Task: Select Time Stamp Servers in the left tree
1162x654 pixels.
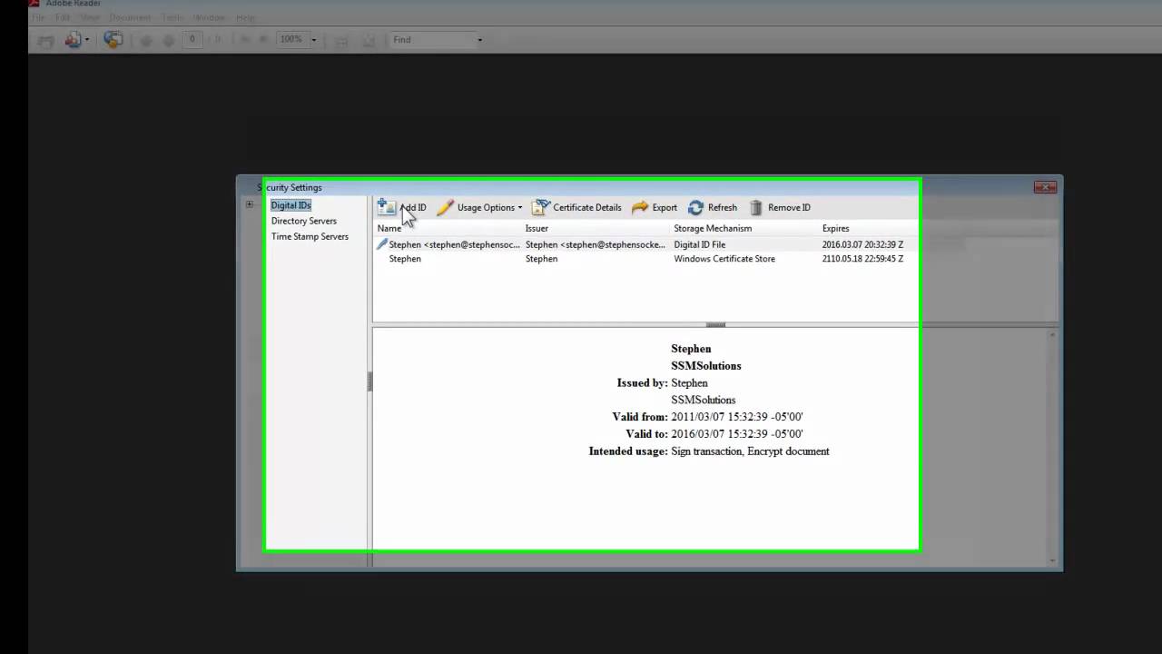Action: click(310, 236)
